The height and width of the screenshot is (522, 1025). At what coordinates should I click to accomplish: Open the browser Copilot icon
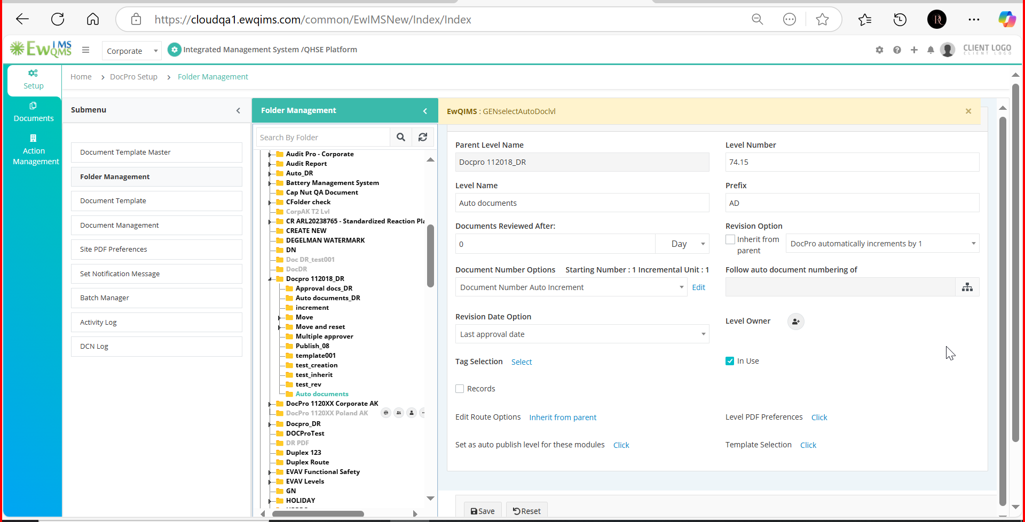pos(1007,20)
